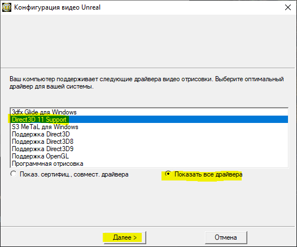The height and width of the screenshot is (247, 297).
Task: Cancel setup with the Отмена button
Action: 226,237
